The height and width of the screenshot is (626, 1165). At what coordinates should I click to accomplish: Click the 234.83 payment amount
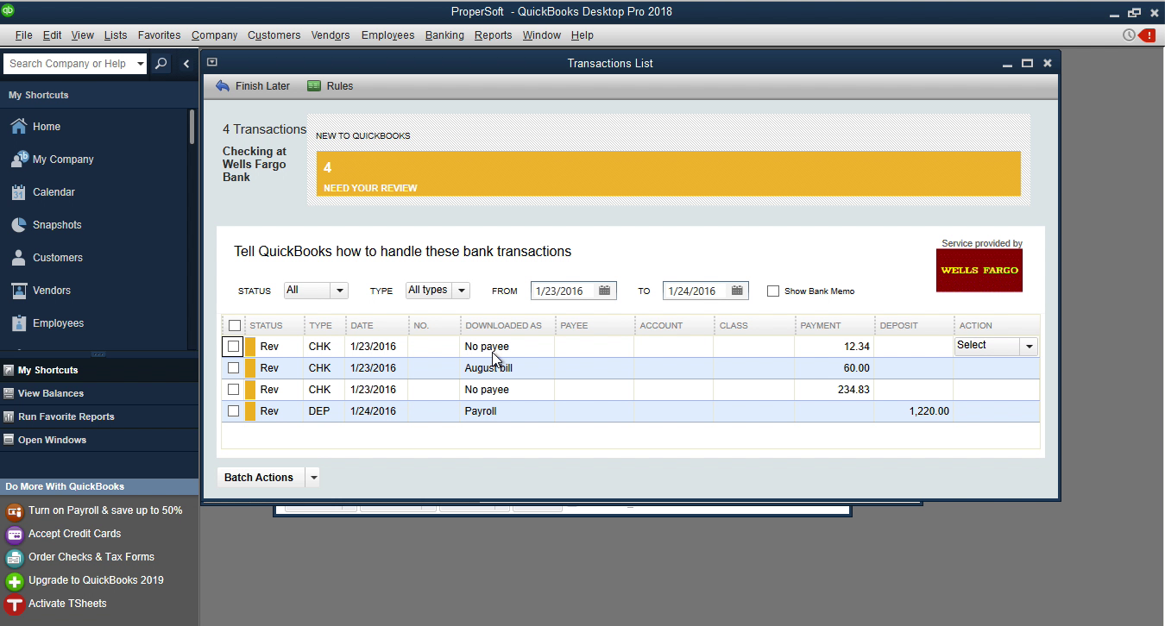click(x=853, y=390)
